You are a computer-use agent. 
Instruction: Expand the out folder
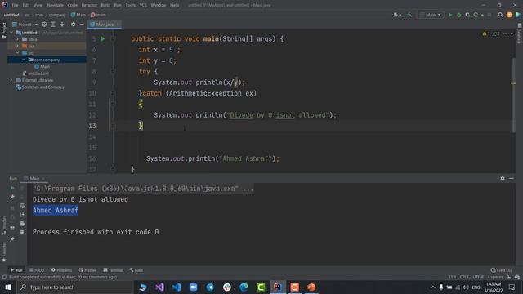(x=18, y=46)
